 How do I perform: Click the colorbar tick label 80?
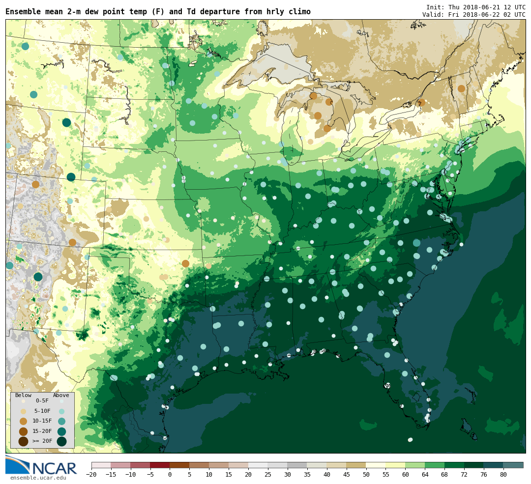pyautogui.click(x=503, y=475)
